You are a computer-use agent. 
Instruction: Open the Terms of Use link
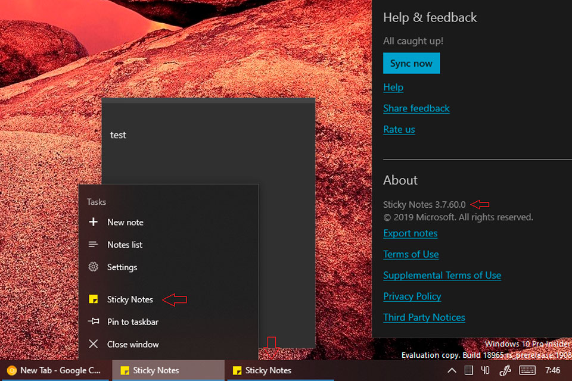pyautogui.click(x=411, y=254)
